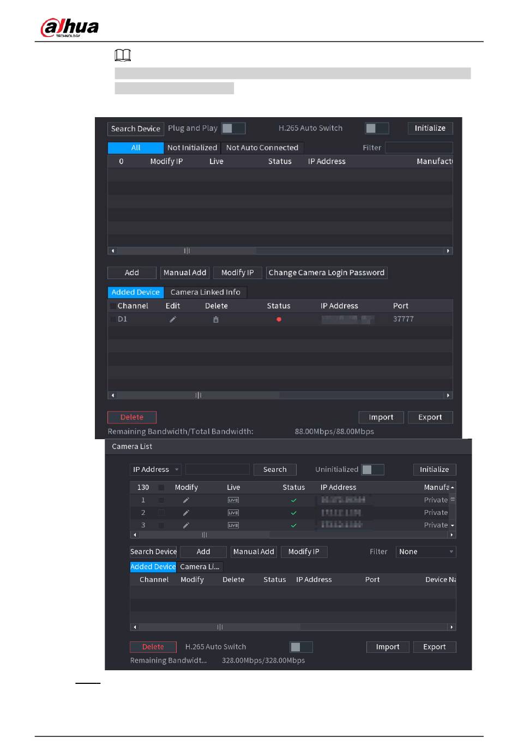Click left arrow of Camera List results scrollbar
Image resolution: width=518 pixels, height=746 pixels.
(x=135, y=535)
